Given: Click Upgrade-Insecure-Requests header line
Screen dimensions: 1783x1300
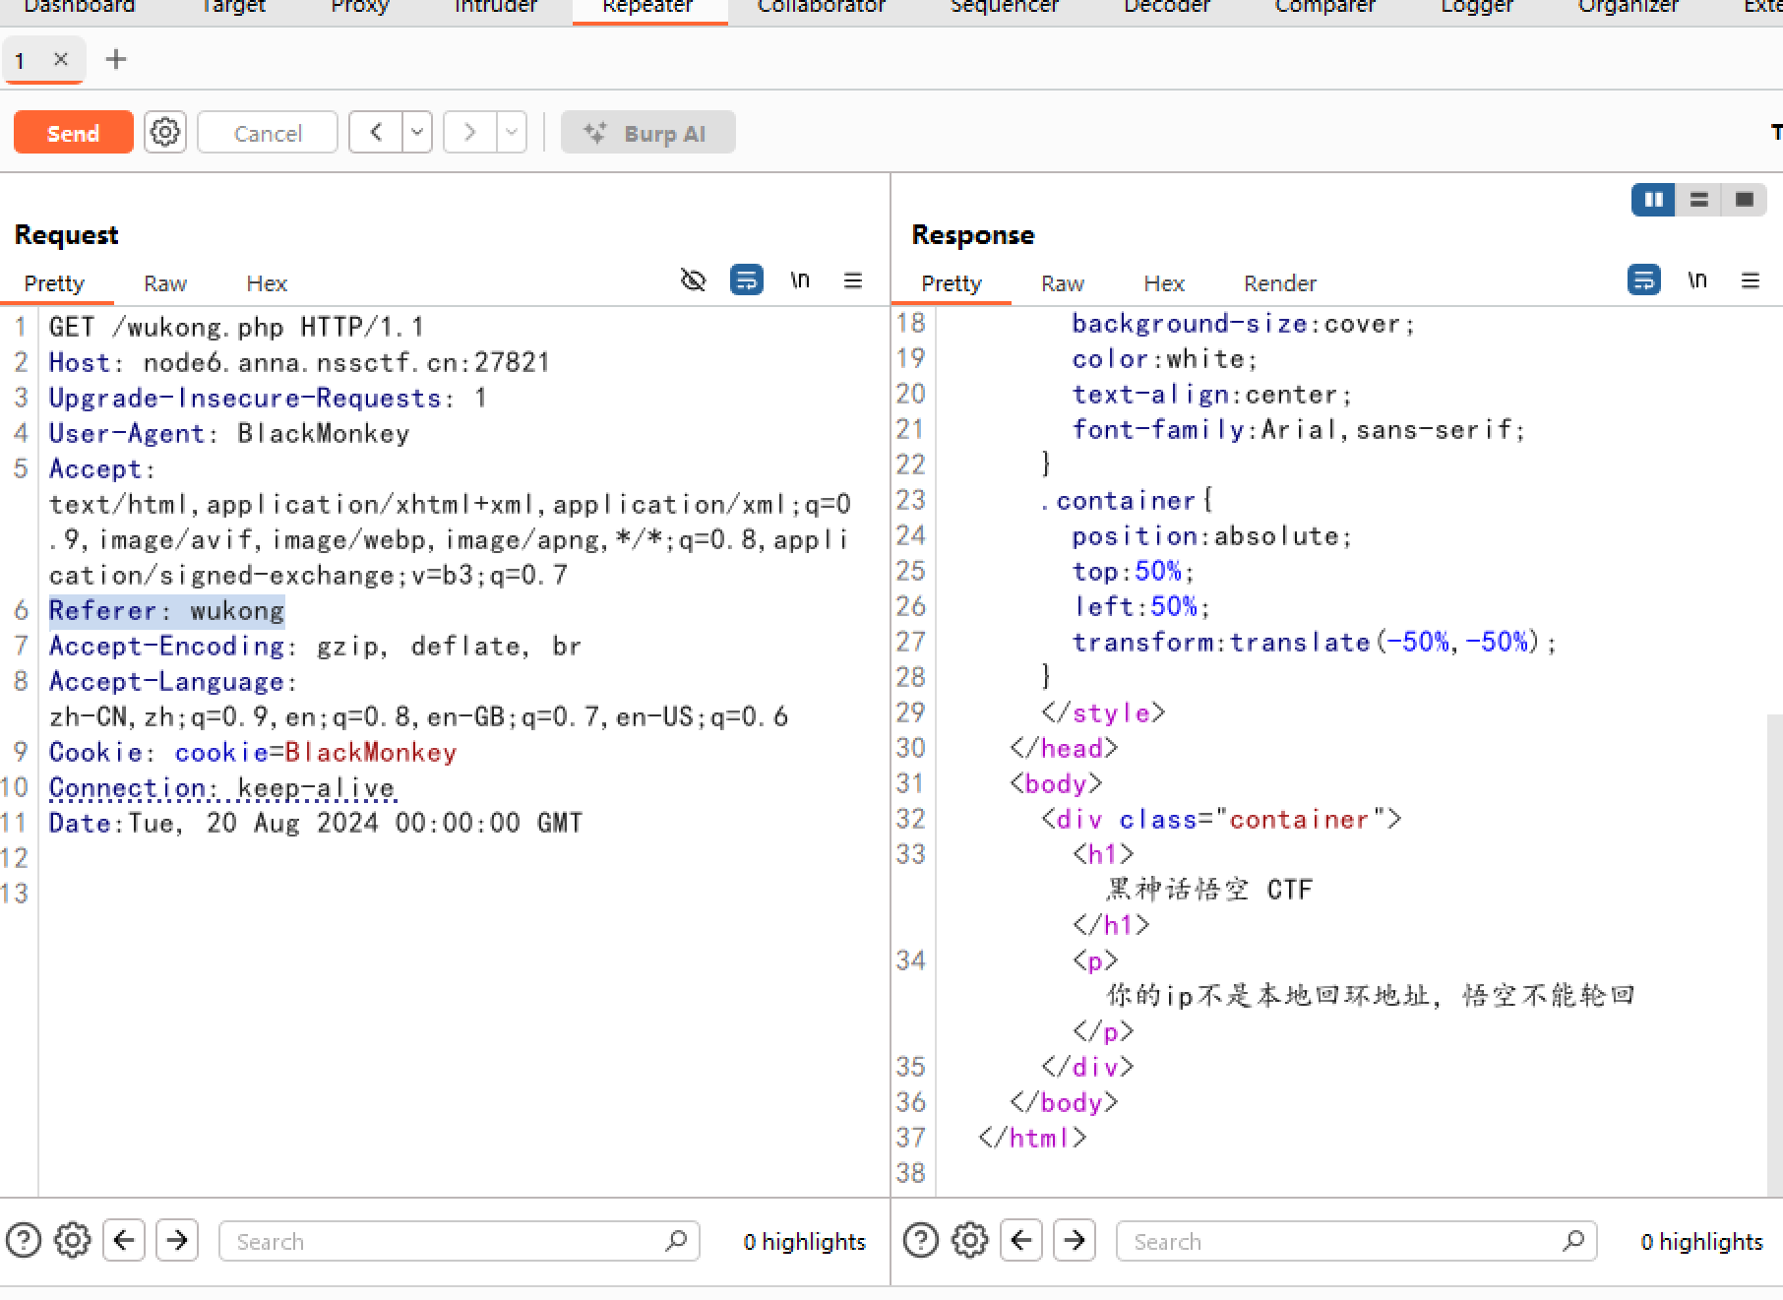Looking at the screenshot, I should tap(268, 399).
